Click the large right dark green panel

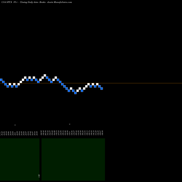click(x=73, y=159)
